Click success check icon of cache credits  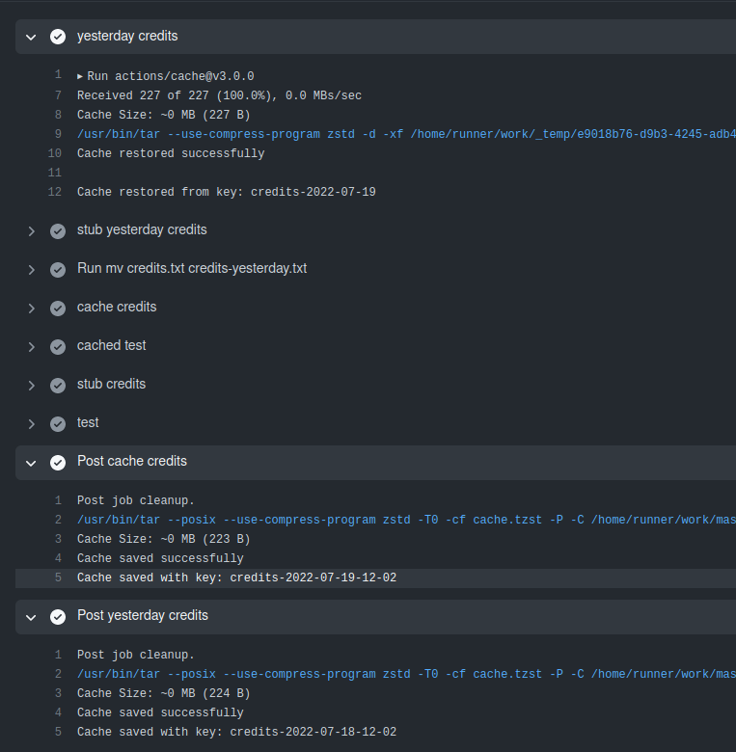coord(58,309)
